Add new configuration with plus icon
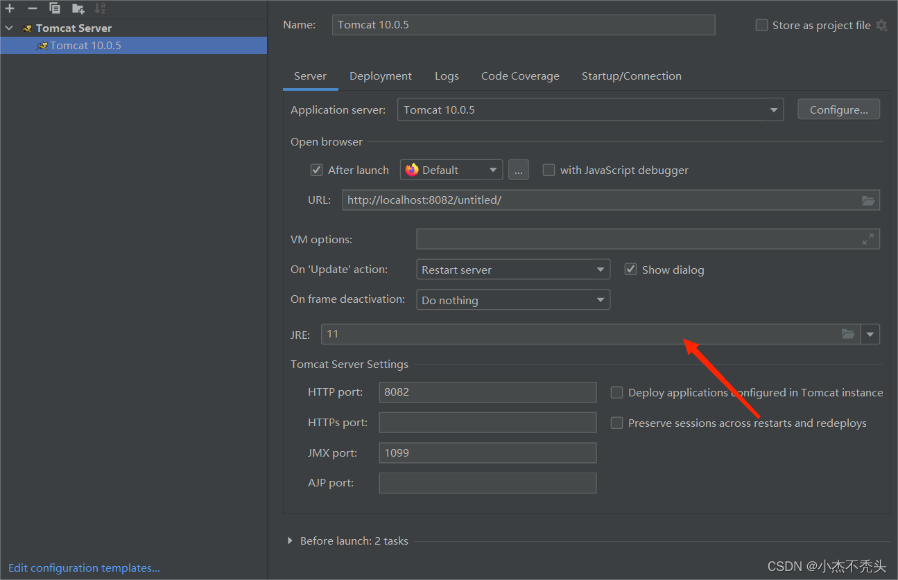Screen dimensions: 898x580 tap(10, 8)
